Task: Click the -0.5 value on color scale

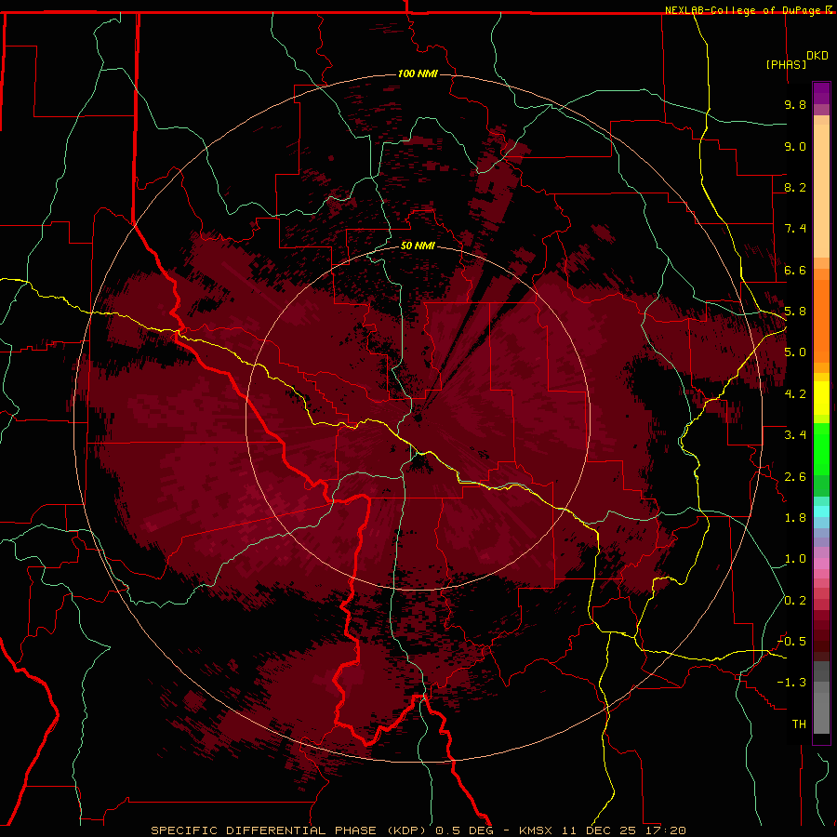Action: click(x=791, y=642)
